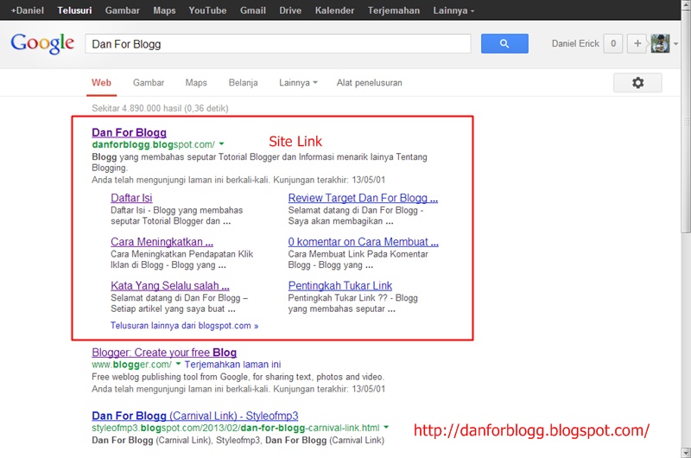Switch to the Maps search tab
The image size is (691, 458).
click(196, 83)
